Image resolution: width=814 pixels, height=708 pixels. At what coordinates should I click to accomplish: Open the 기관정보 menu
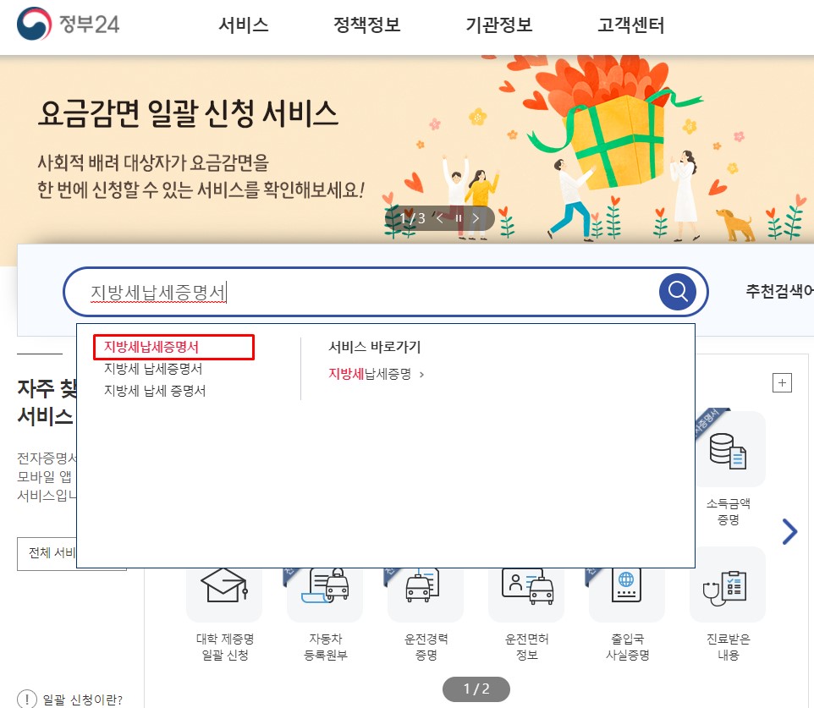499,25
